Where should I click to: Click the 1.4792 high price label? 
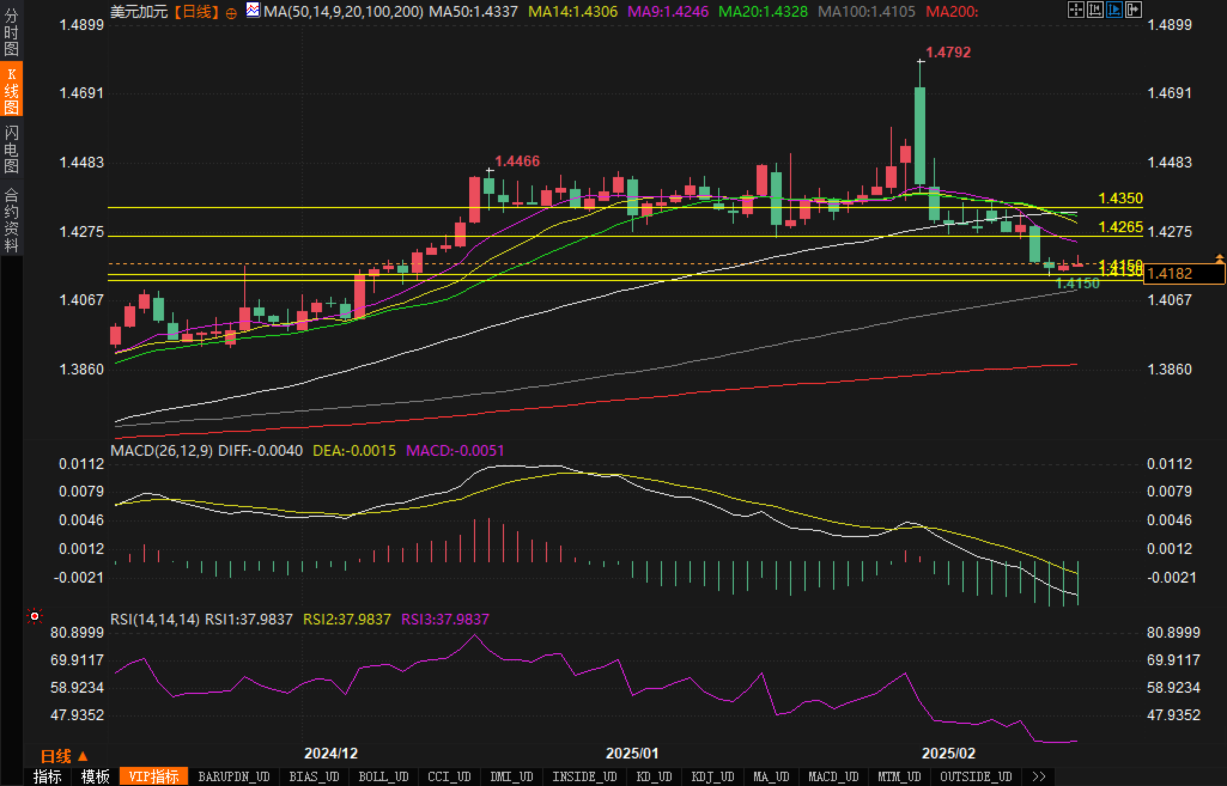pyautogui.click(x=948, y=52)
